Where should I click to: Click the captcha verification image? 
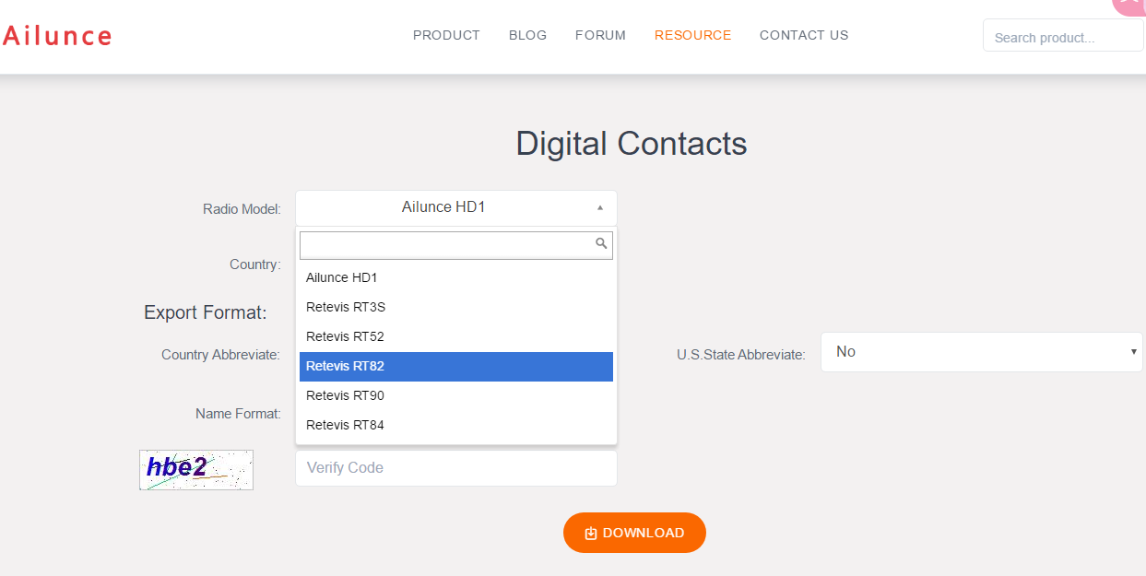click(196, 469)
